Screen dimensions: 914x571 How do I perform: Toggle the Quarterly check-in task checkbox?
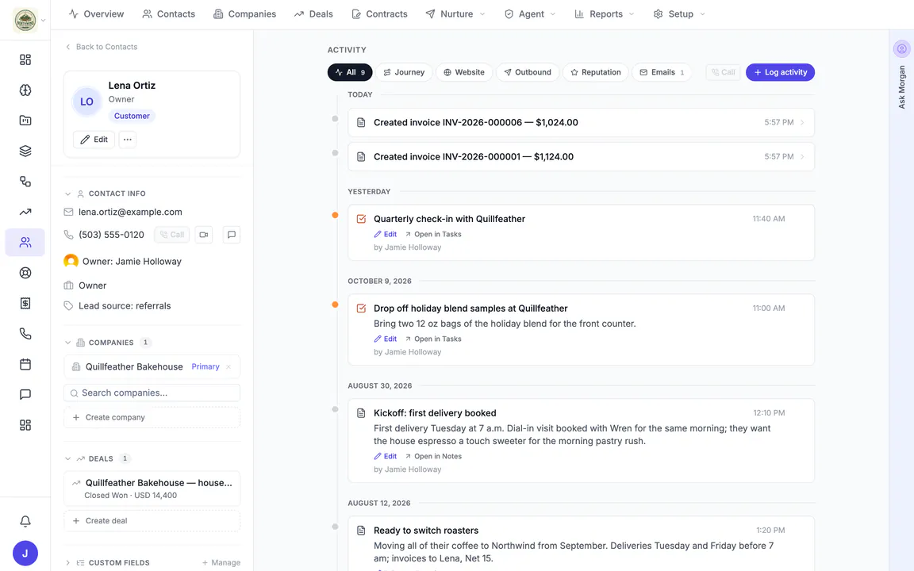[x=362, y=219]
